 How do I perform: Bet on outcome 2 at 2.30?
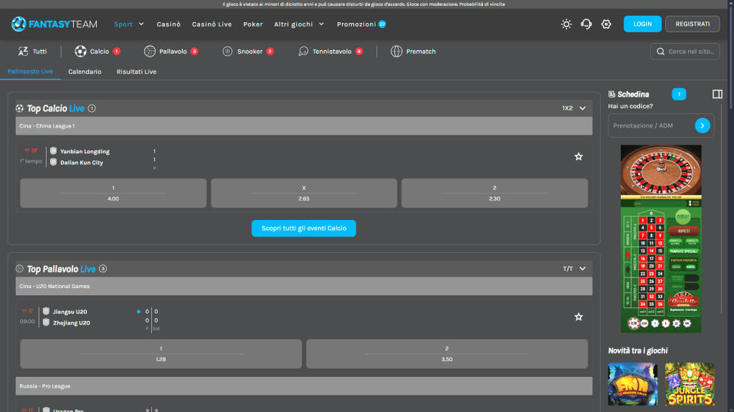495,193
